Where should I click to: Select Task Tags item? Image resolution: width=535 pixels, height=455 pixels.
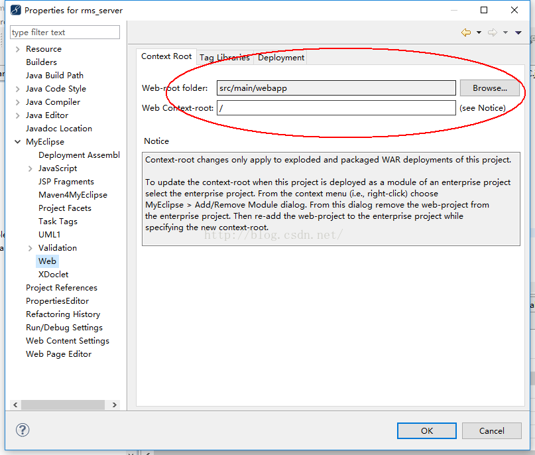click(x=58, y=222)
